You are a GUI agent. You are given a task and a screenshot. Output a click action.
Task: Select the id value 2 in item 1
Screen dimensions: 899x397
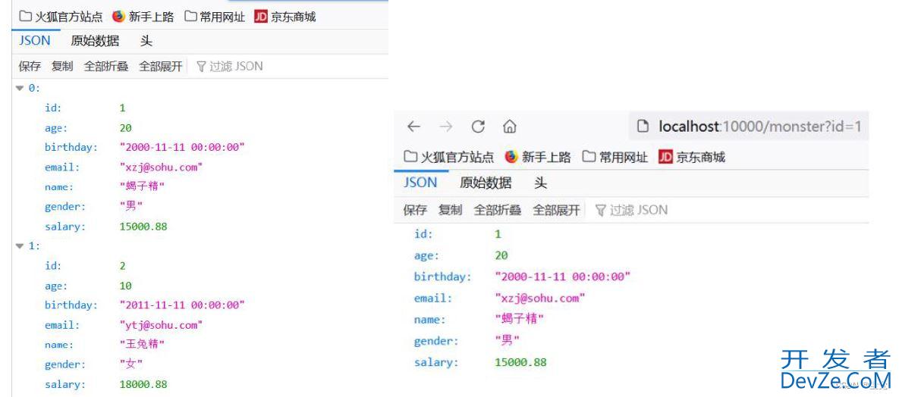pyautogui.click(x=123, y=266)
